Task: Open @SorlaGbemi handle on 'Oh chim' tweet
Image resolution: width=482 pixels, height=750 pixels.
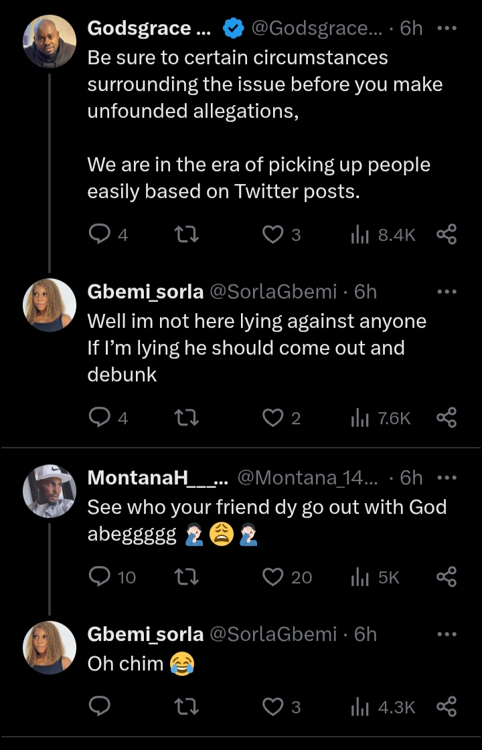Action: (273, 634)
